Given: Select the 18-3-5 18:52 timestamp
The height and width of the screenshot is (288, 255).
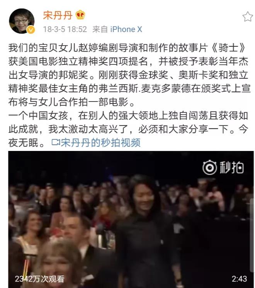Looking at the screenshot, I should pyautogui.click(x=65, y=29).
